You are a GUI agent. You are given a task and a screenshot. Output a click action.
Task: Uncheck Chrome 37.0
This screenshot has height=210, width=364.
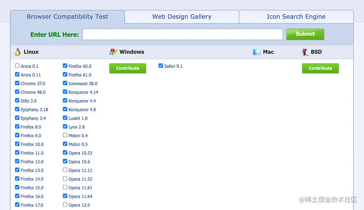pyautogui.click(x=17, y=83)
